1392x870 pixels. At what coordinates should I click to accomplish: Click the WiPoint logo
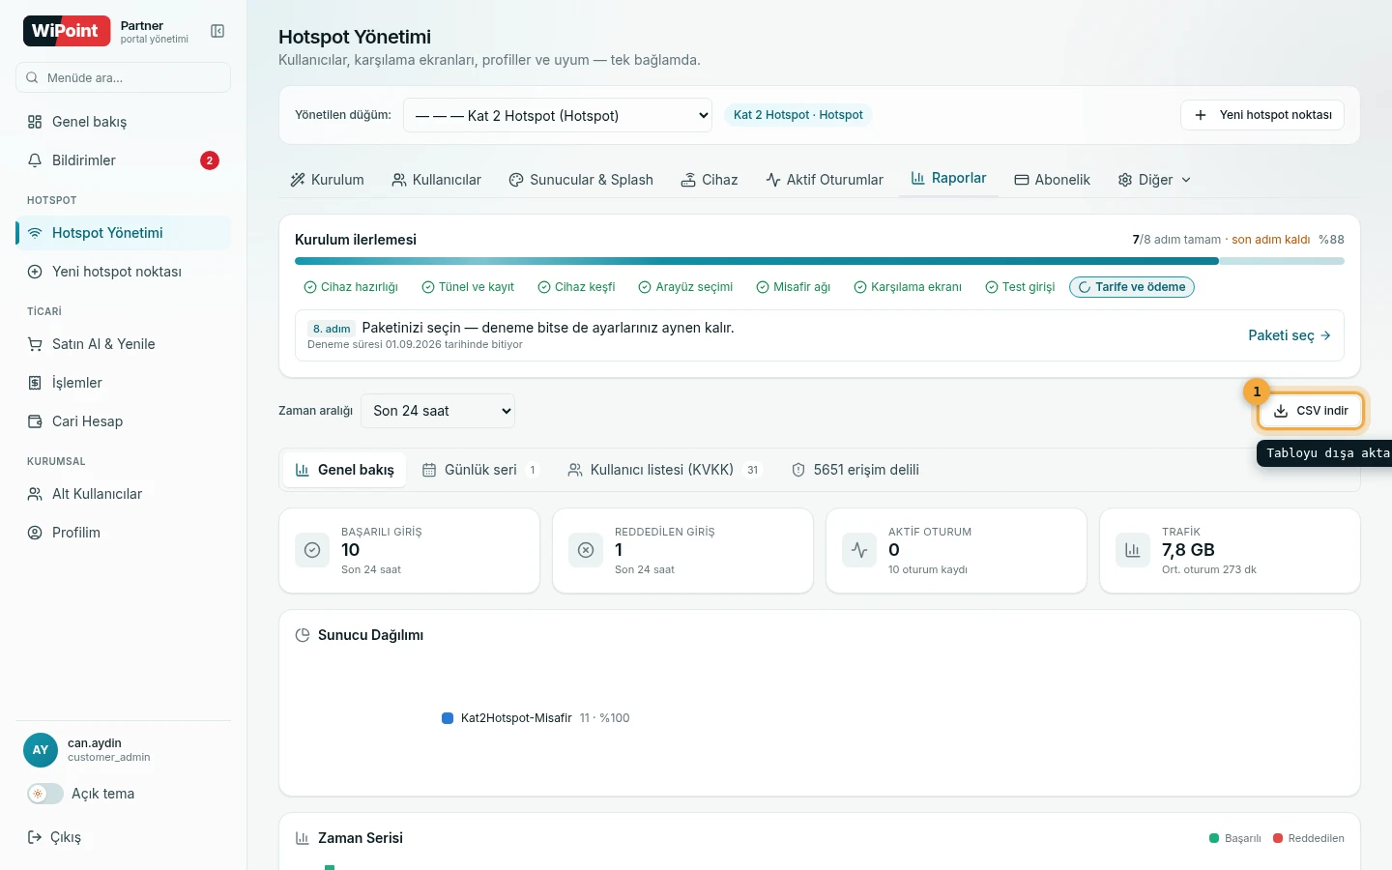(x=67, y=31)
